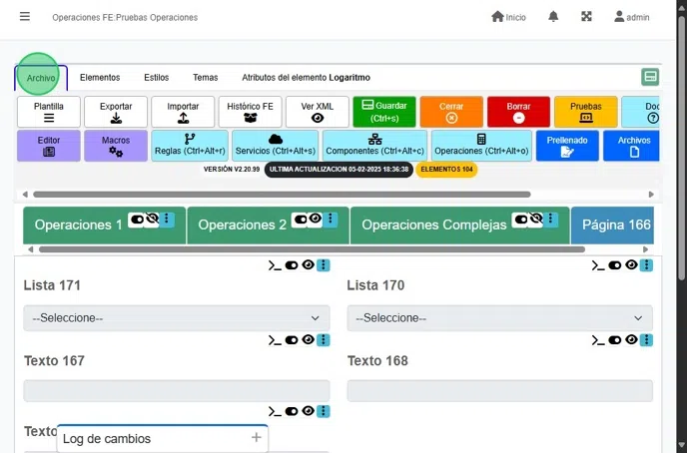
Task: Click the Exportar download button
Action: tap(116, 112)
